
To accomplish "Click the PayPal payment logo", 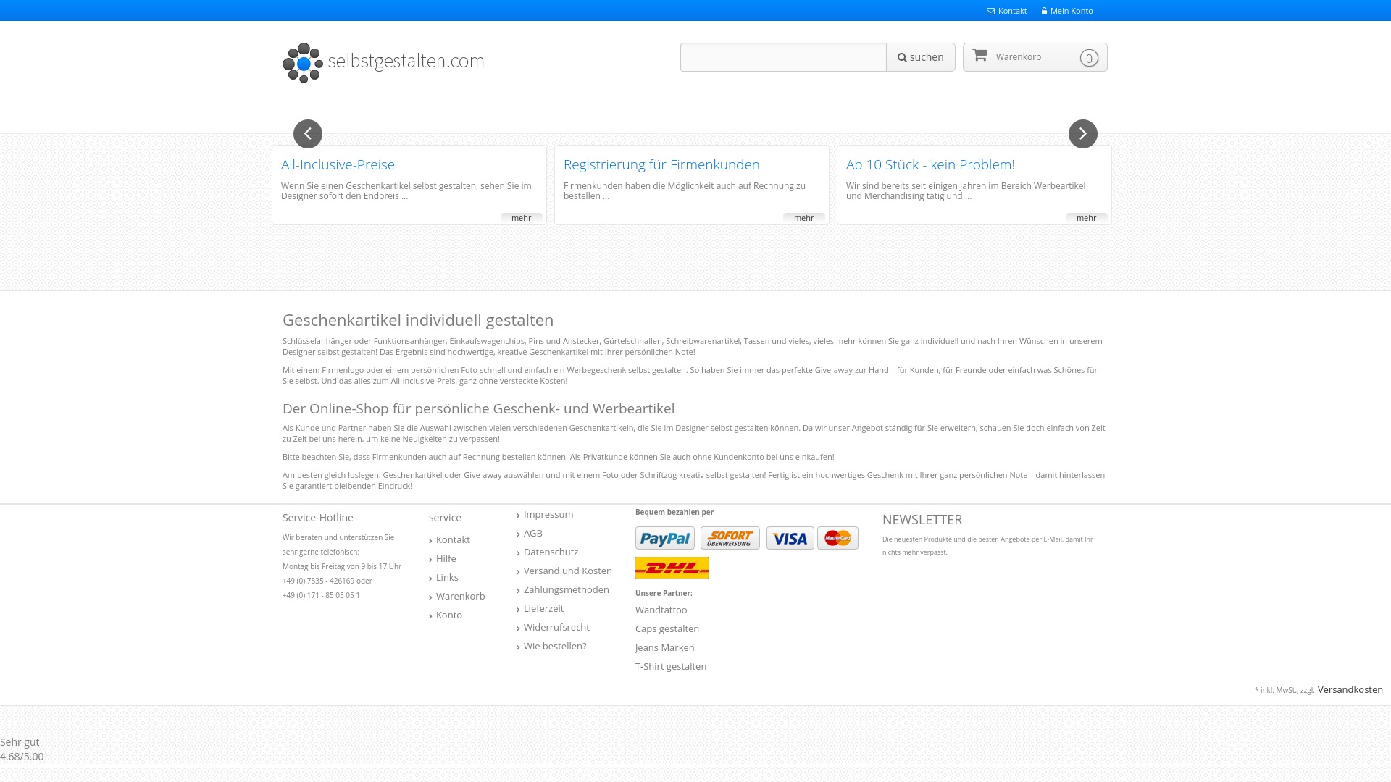I will pyautogui.click(x=664, y=538).
